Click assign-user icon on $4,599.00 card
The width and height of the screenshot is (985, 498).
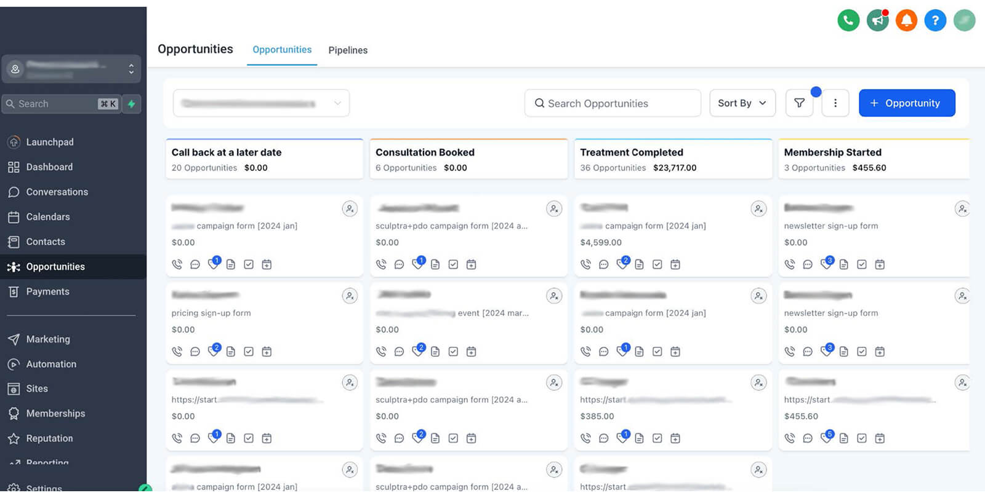click(x=758, y=209)
